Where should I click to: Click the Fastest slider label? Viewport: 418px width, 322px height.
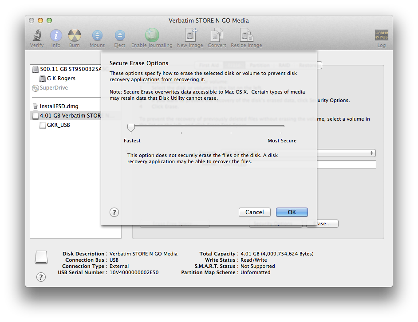[x=132, y=141]
